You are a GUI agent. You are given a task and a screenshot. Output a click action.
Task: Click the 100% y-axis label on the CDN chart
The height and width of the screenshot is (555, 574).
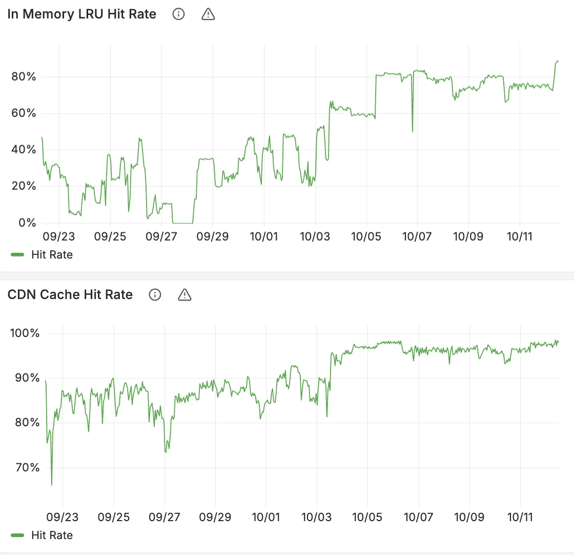coord(25,333)
